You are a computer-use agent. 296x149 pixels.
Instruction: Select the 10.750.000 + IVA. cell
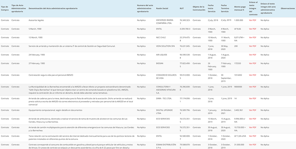coord(240,129)
